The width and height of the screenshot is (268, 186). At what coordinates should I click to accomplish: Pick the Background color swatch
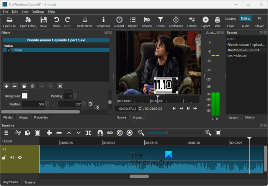pos(25,96)
